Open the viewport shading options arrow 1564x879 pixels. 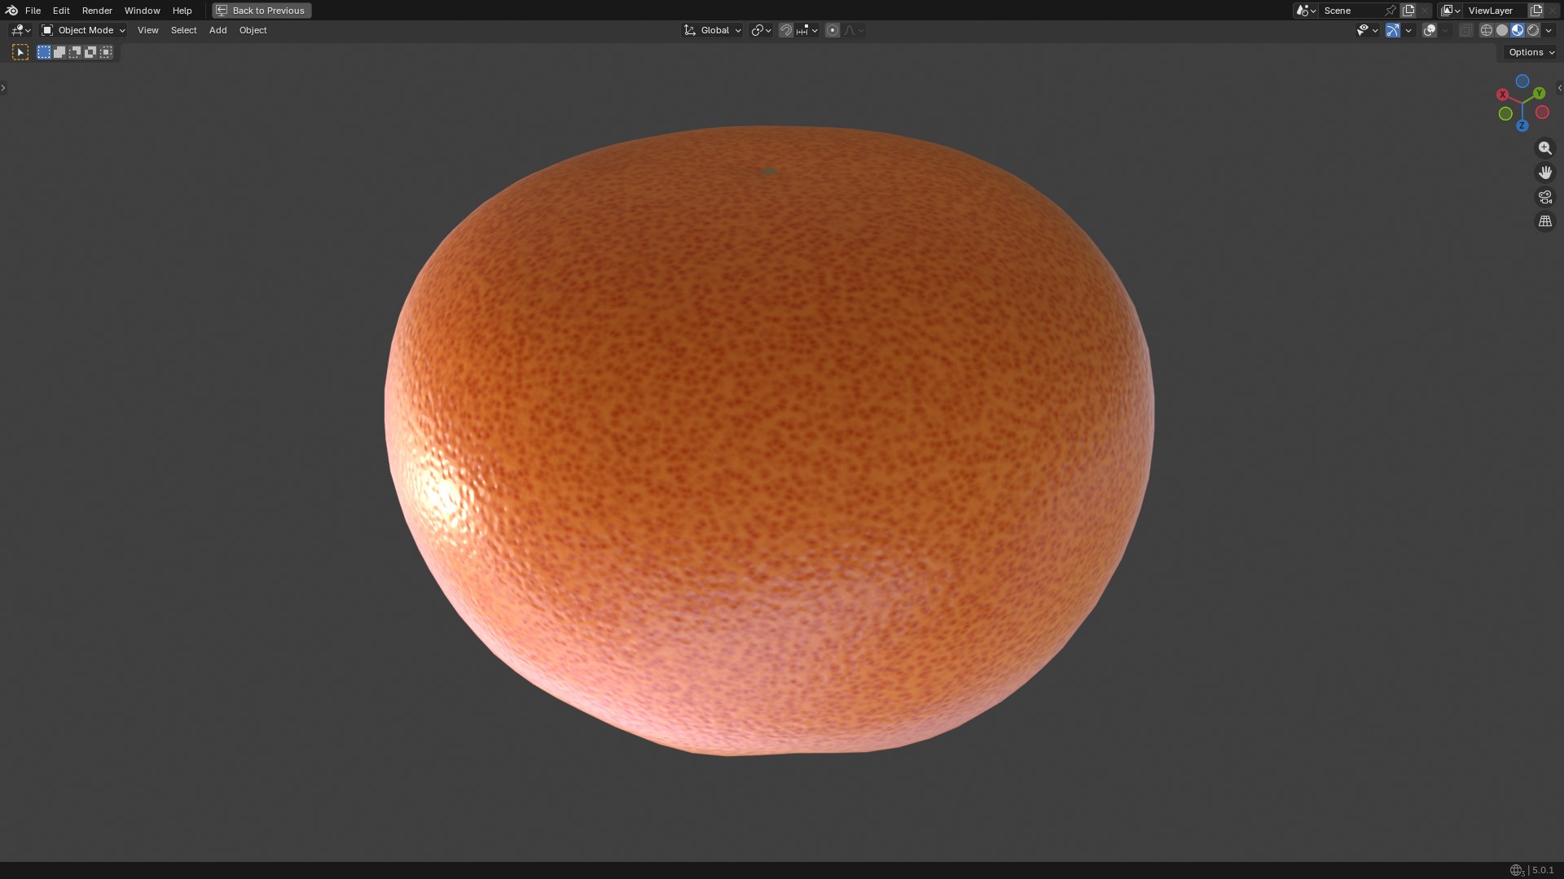[x=1549, y=30]
